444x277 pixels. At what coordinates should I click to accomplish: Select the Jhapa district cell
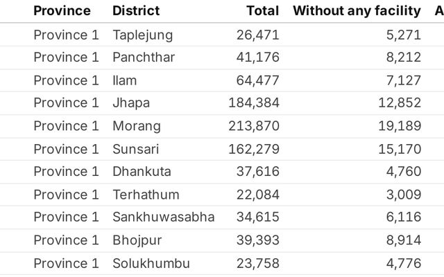[x=131, y=103]
